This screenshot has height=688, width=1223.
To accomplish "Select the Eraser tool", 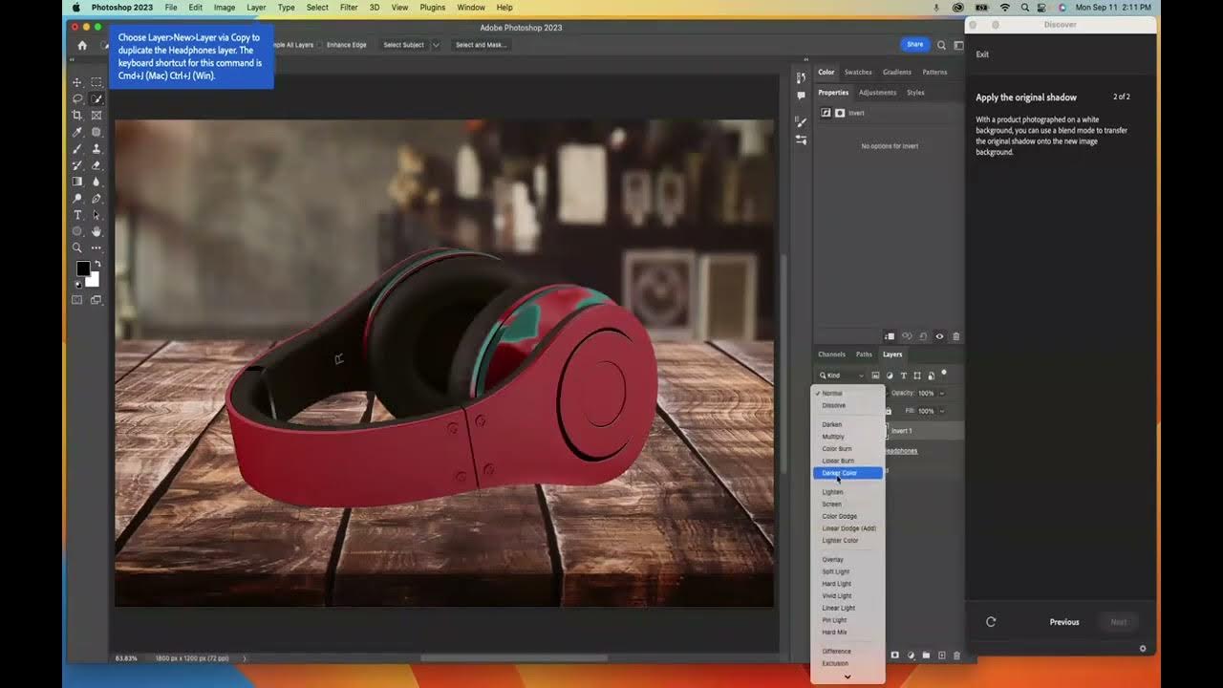I will coord(97,165).
